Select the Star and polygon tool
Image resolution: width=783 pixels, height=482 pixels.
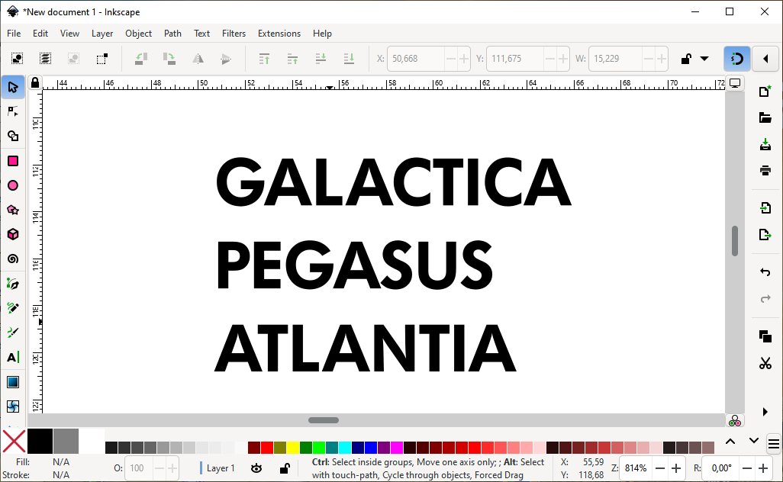point(13,210)
